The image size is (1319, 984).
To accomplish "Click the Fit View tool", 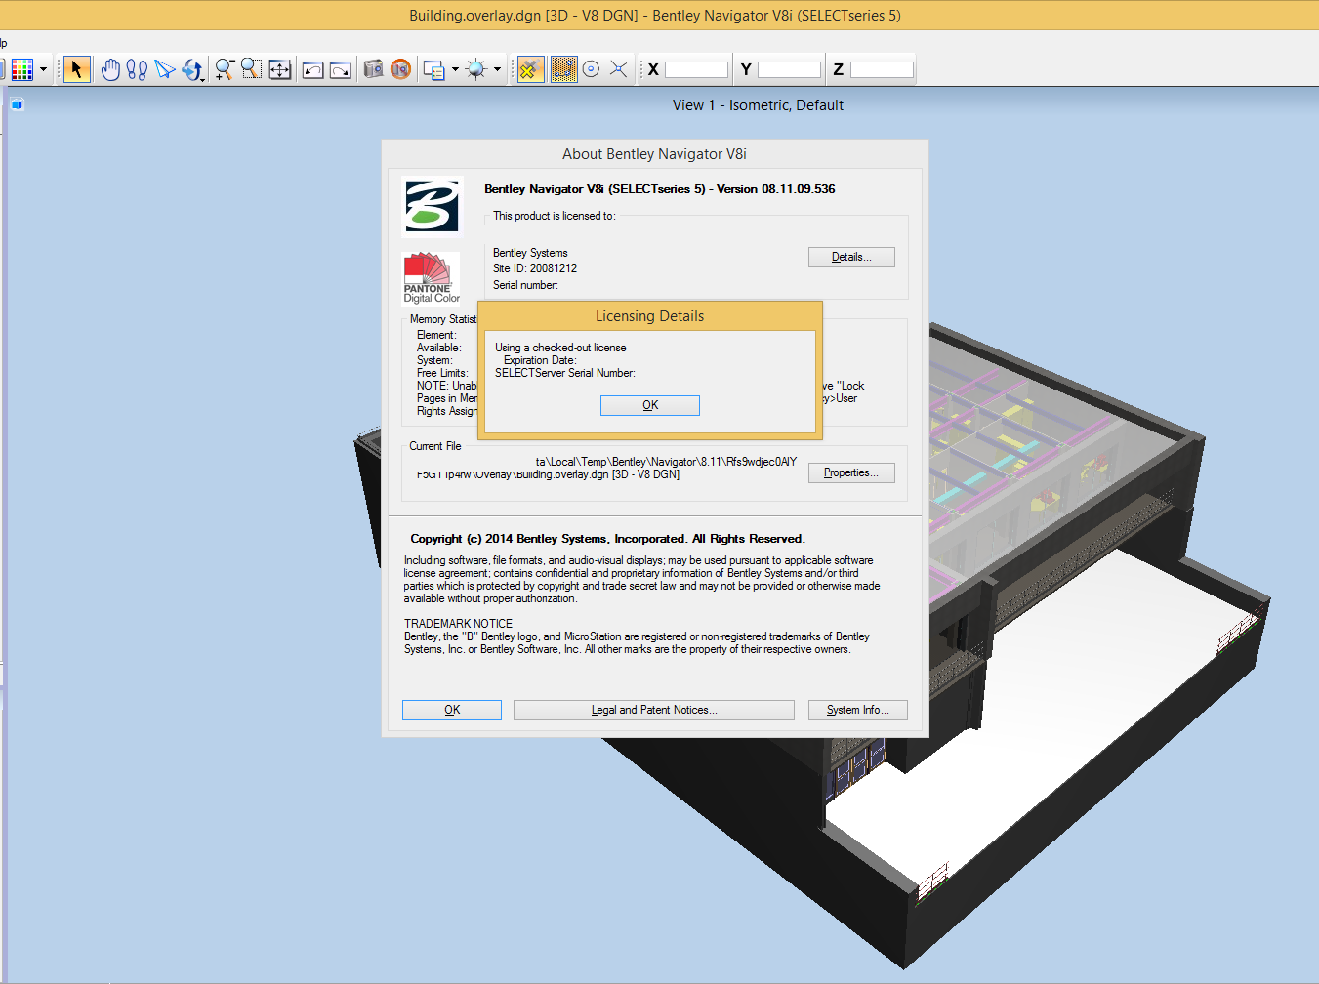I will (x=280, y=69).
